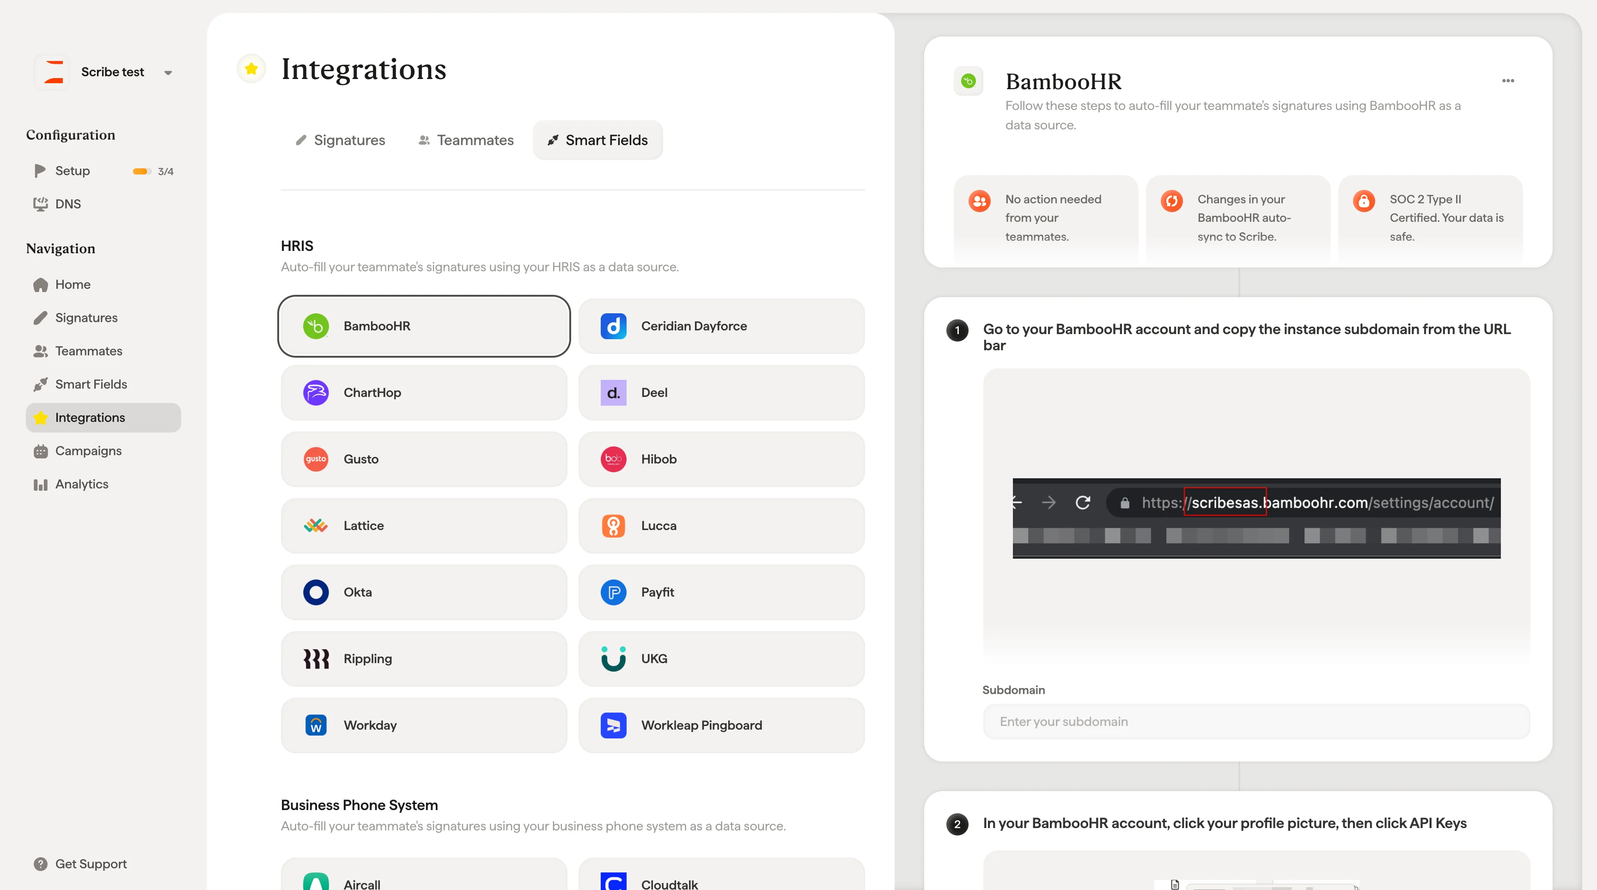
Task: Click the star icon beside Integrations title
Action: [251, 68]
